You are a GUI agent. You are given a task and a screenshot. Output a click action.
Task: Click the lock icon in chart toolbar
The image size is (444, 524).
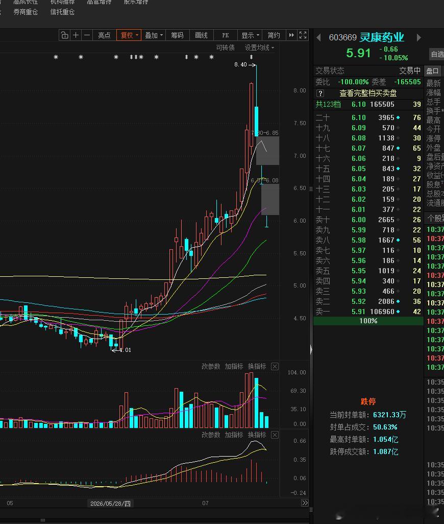(65, 35)
